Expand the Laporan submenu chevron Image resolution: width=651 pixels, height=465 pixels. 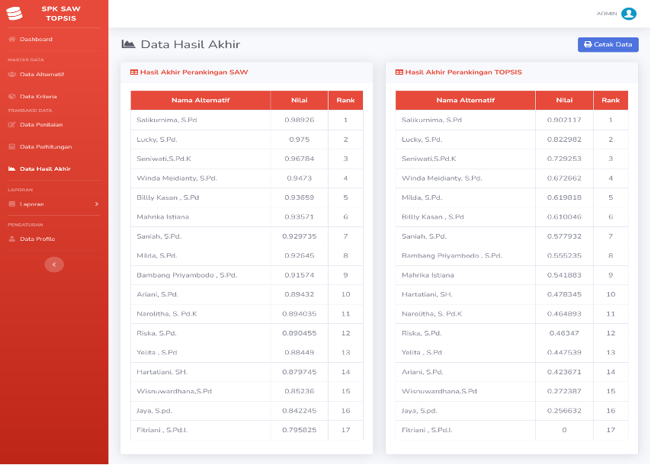[97, 204]
